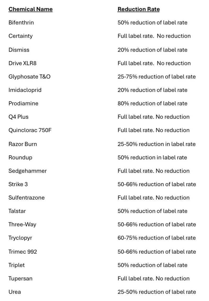Select the Strike 3 chemical name
The width and height of the screenshot is (209, 301).
coord(18,184)
